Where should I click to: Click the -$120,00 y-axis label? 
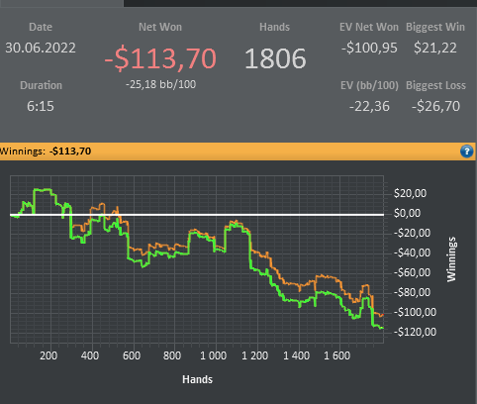tap(415, 332)
